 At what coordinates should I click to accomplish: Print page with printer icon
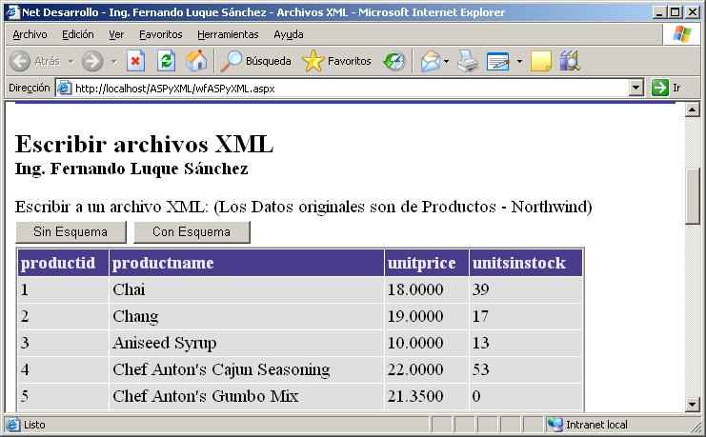[468, 61]
